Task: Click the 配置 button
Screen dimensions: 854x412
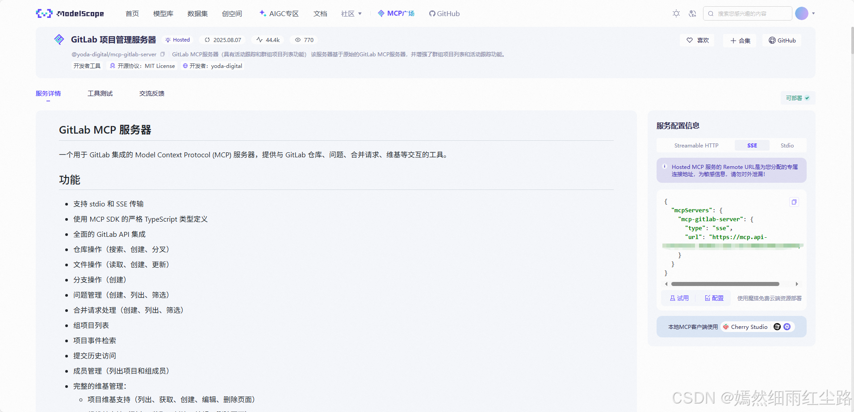Action: [x=714, y=298]
